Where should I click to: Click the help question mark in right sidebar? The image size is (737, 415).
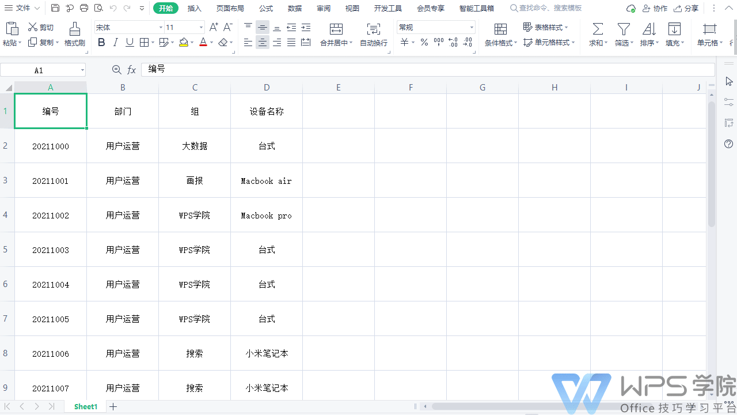coord(729,144)
